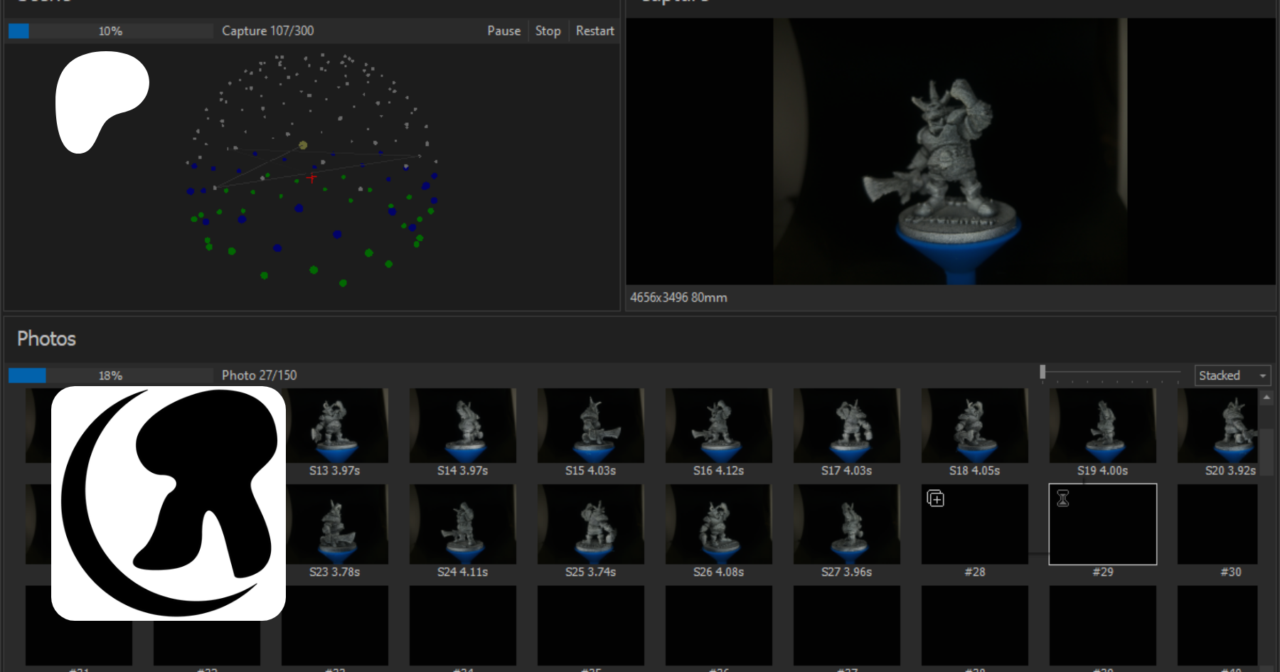Open thumbnail S24 4.11s
This screenshot has height=672, width=1280.
click(463, 525)
